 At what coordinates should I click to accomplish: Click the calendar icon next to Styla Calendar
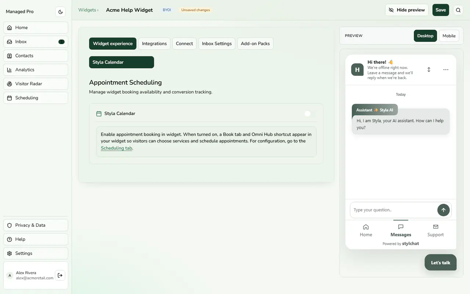[99, 114]
